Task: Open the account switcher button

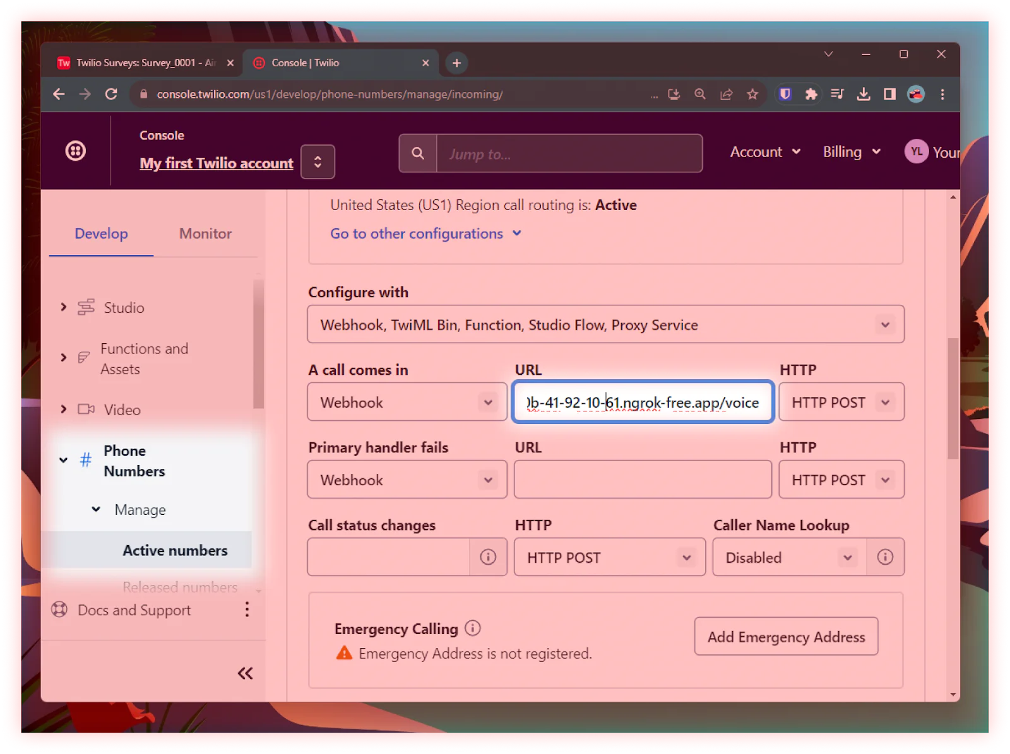Action: tap(318, 162)
